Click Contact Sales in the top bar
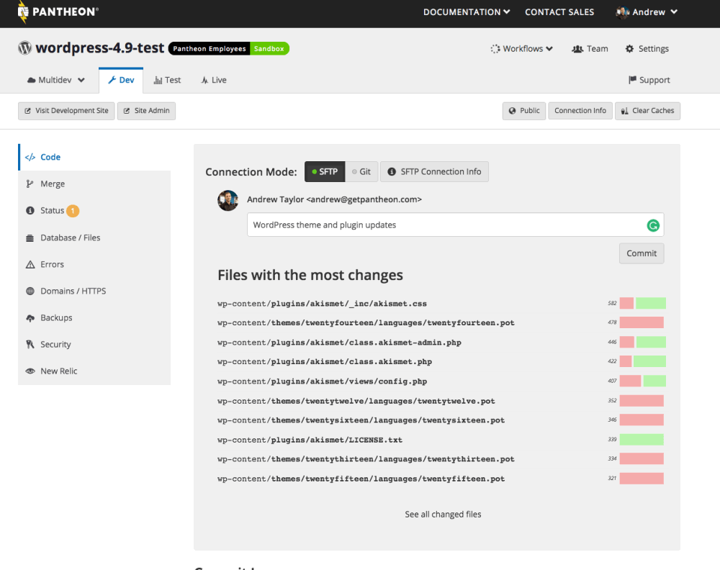This screenshot has height=570, width=720. 559,12
